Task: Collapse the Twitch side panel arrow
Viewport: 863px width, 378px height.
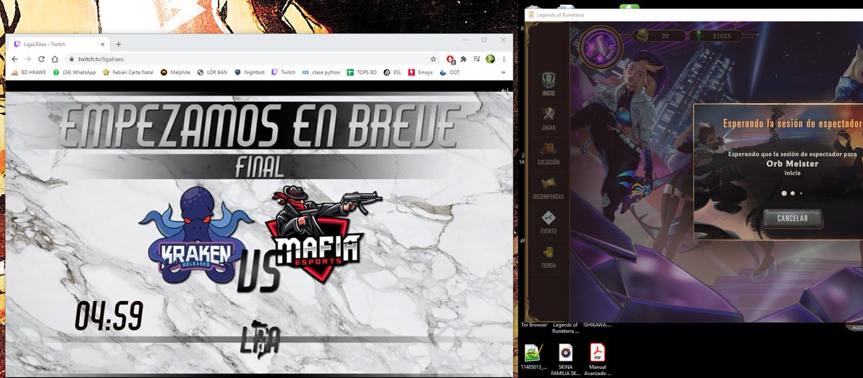Action: (505, 91)
